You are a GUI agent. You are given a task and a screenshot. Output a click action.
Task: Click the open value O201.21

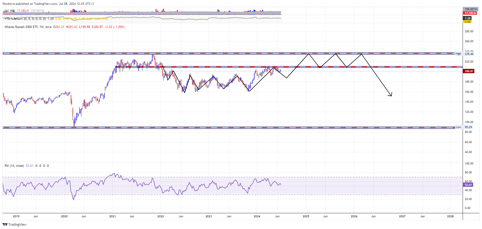click(59, 27)
